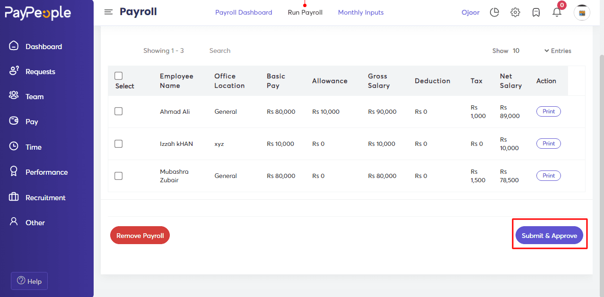Print Izzah kHAN's payslip
Screen dimensions: 604x297
click(x=548, y=143)
